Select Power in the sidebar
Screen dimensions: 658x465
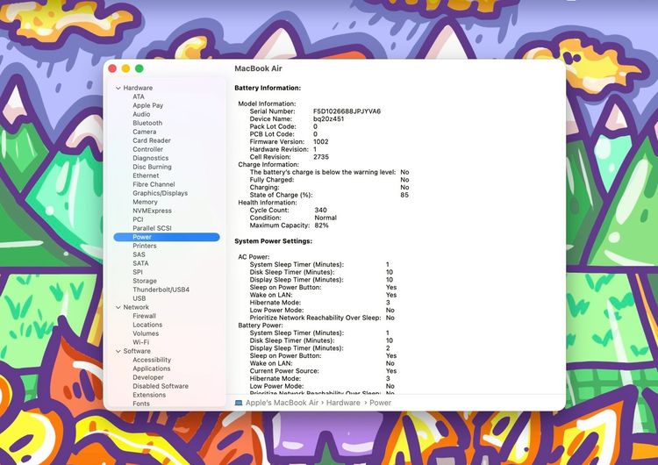[x=167, y=237]
